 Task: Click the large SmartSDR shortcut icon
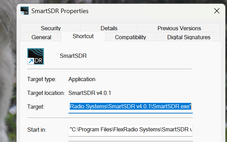click(36, 56)
